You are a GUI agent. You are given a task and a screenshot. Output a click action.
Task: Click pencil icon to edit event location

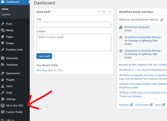(162, 20)
